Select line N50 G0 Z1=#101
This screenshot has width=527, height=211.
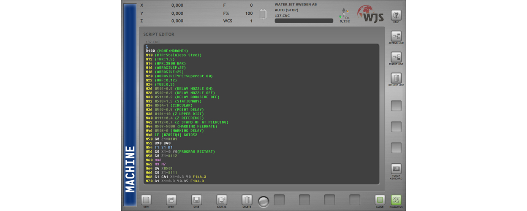[161, 139]
